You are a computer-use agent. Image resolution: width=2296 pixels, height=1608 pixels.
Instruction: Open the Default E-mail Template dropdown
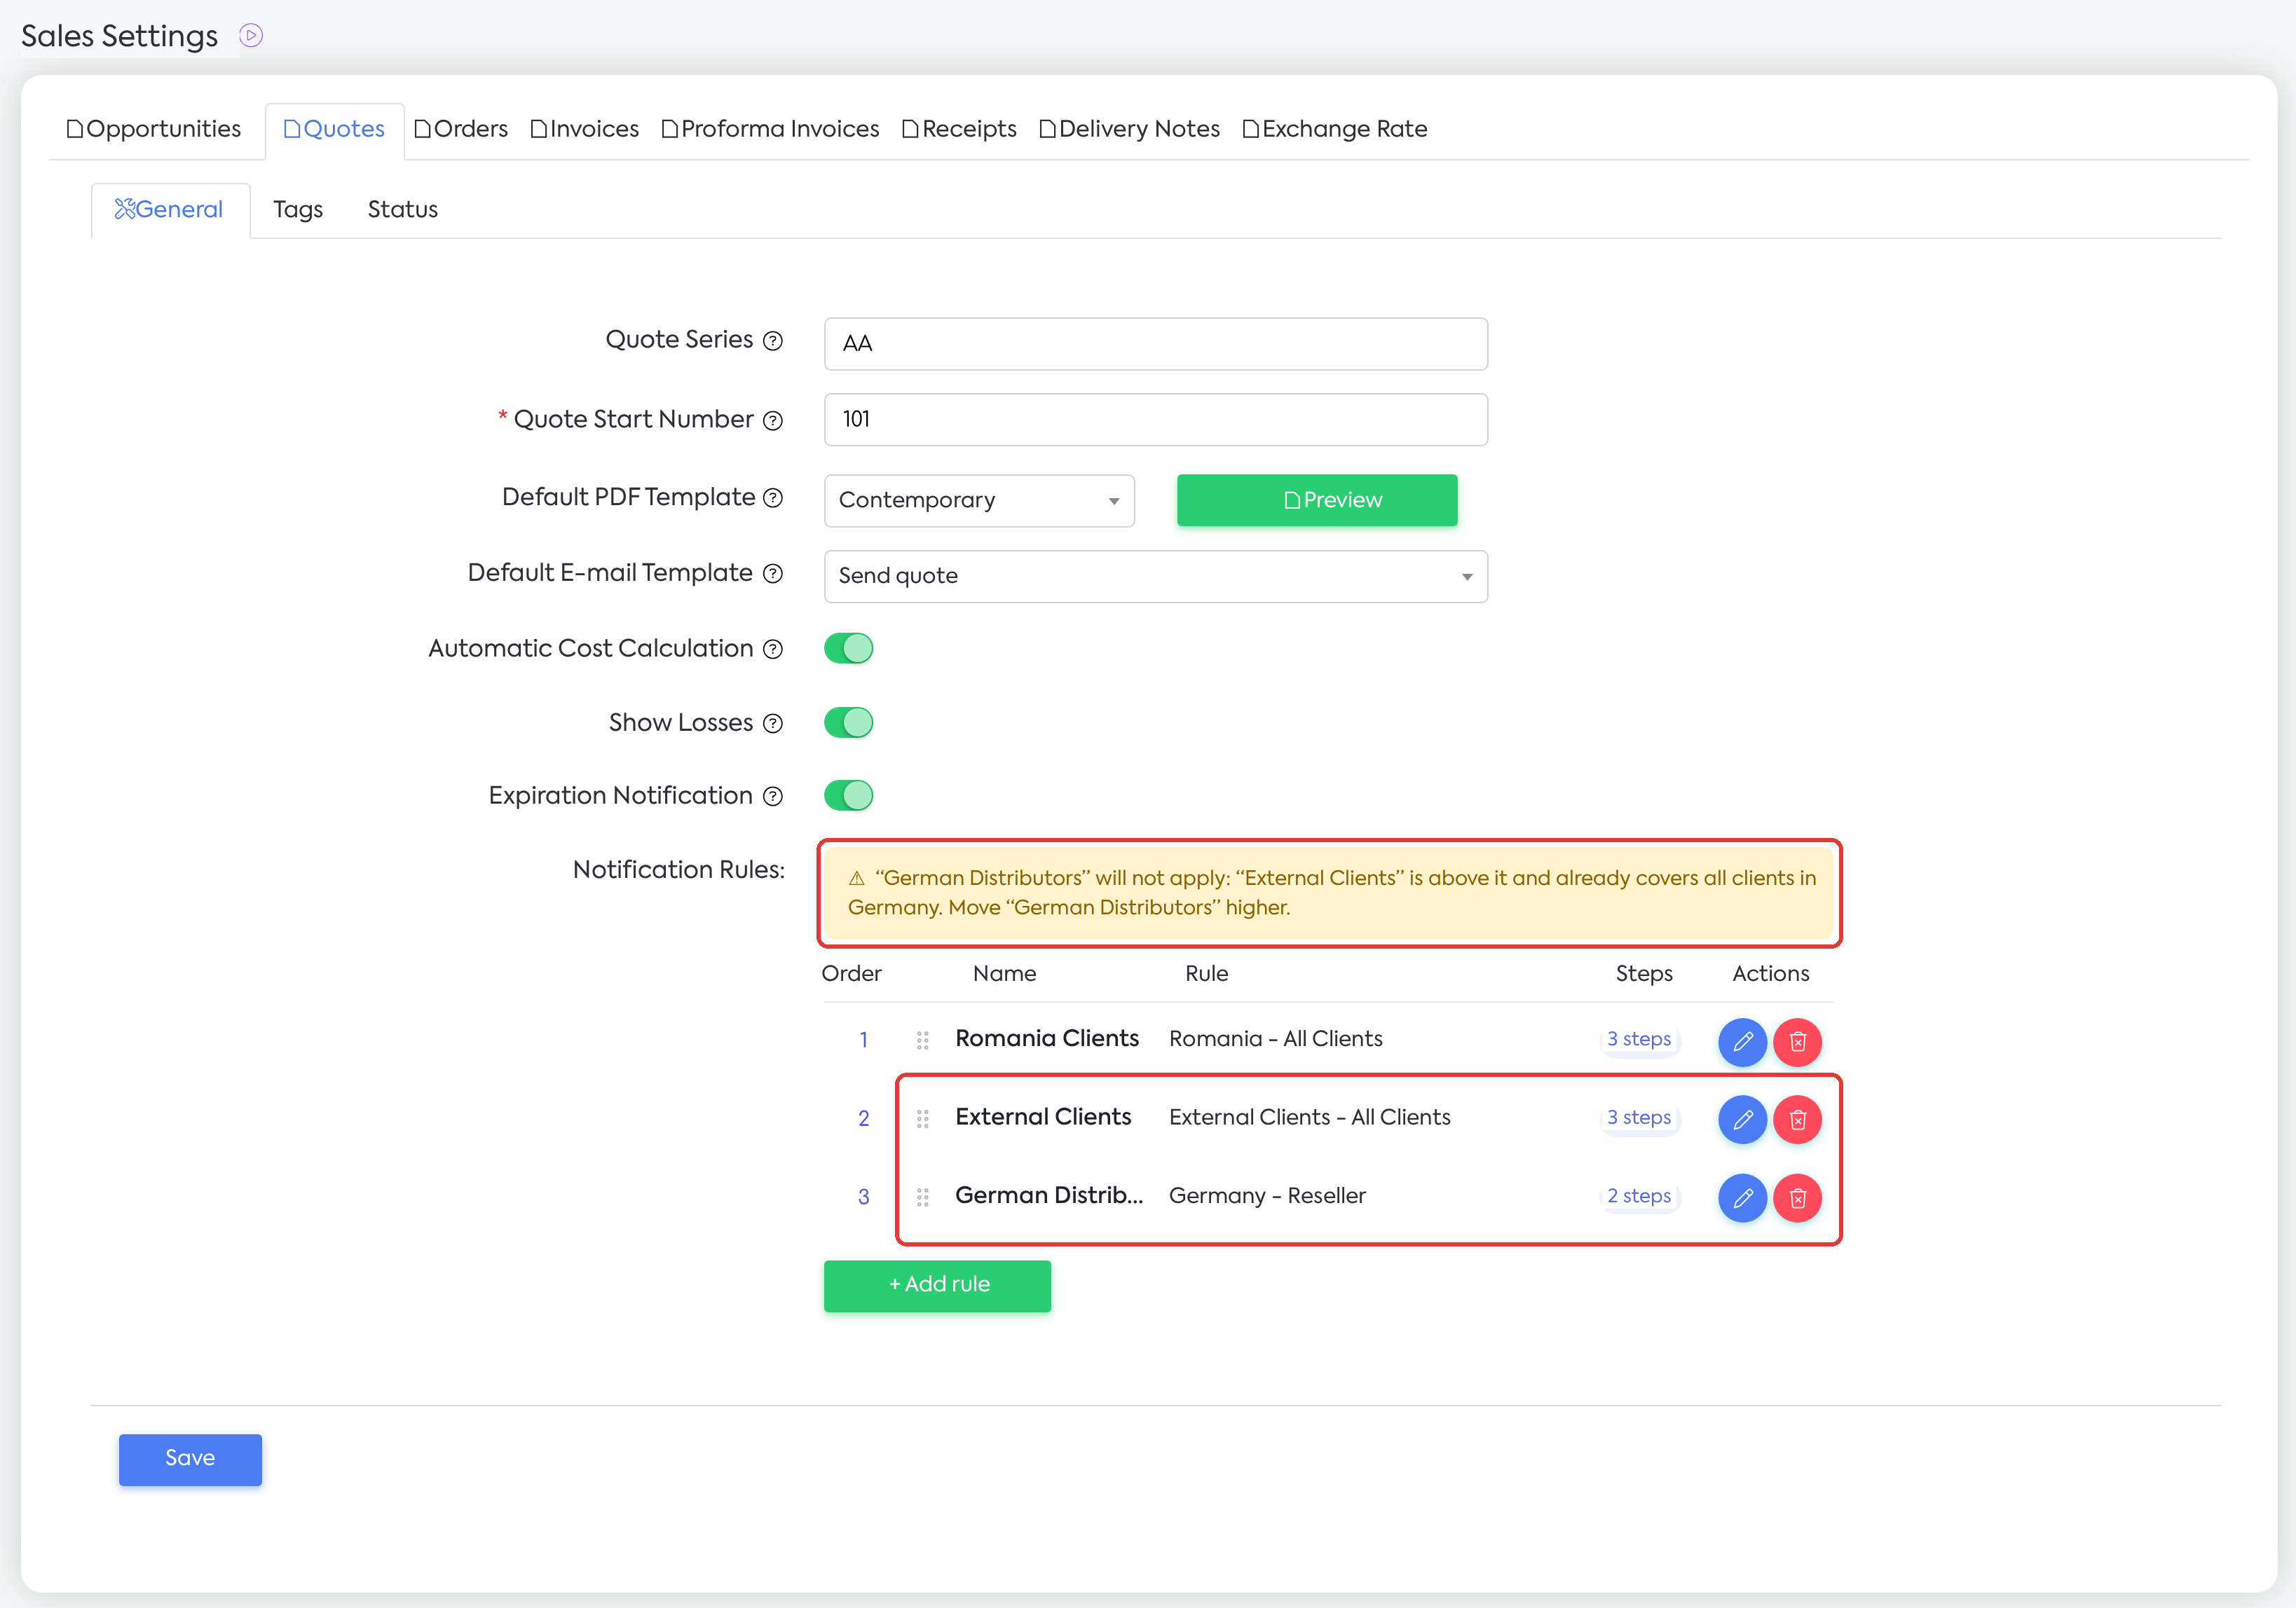1156,577
